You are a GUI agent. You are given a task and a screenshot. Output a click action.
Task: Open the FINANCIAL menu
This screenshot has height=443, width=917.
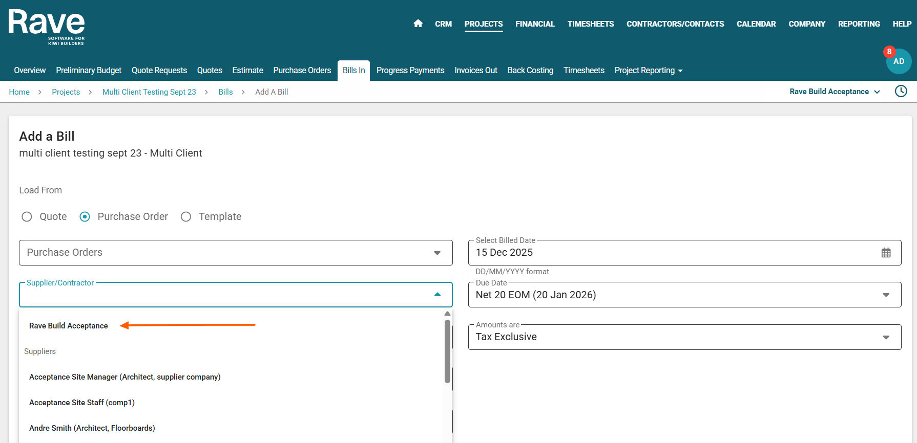pyautogui.click(x=535, y=24)
